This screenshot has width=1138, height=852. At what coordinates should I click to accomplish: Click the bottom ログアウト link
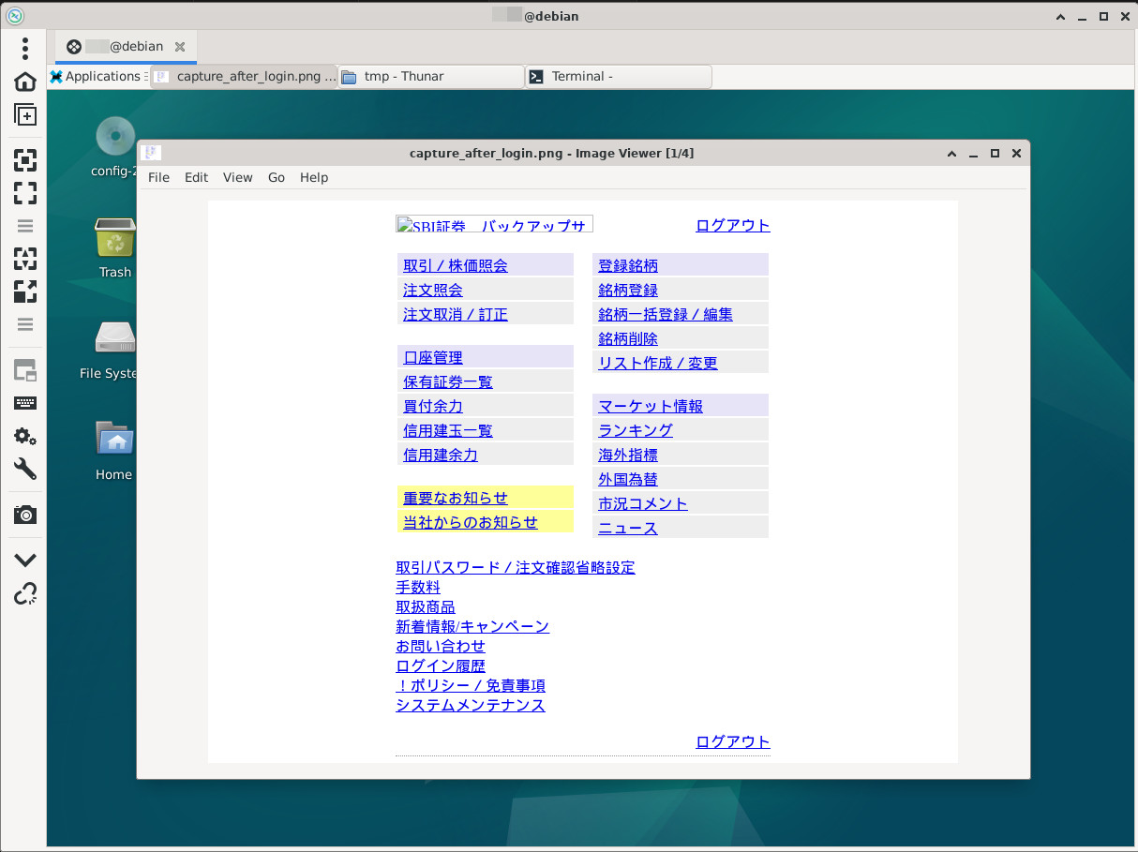(x=733, y=741)
